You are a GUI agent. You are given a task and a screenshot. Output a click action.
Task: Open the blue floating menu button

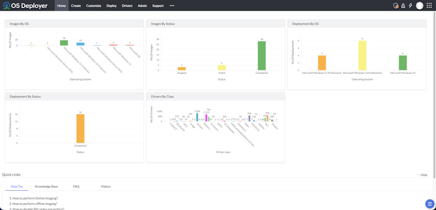pos(430,204)
